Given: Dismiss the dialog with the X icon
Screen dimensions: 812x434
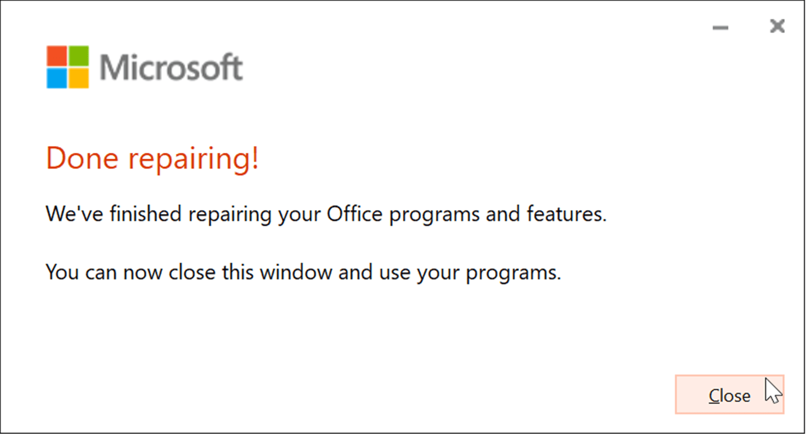Looking at the screenshot, I should [777, 26].
